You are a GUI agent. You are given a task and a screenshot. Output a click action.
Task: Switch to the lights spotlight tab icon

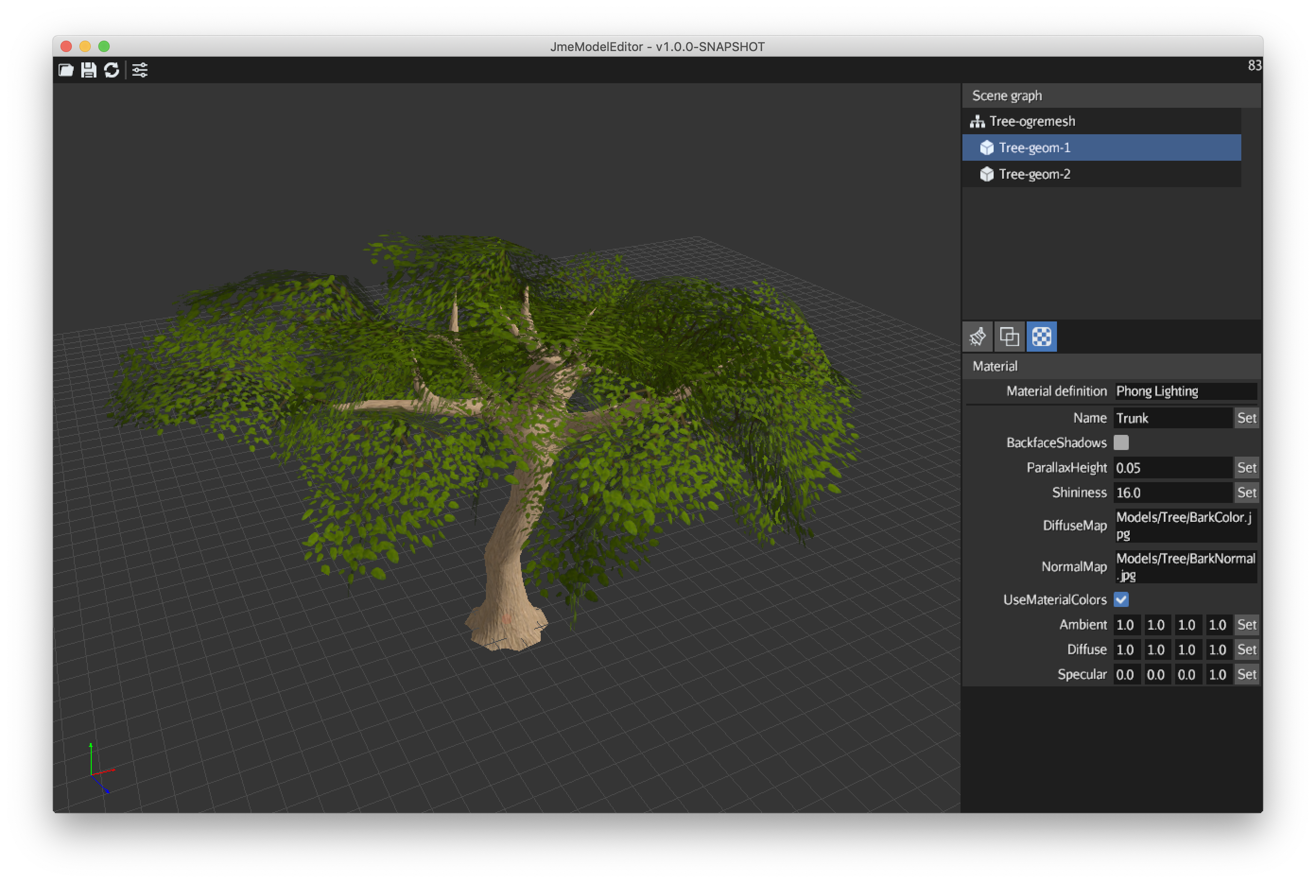tap(978, 337)
